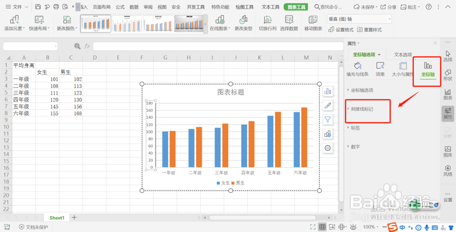Click the Comments (批注) button
456x232 pixels.
pyautogui.click(x=410, y=7)
